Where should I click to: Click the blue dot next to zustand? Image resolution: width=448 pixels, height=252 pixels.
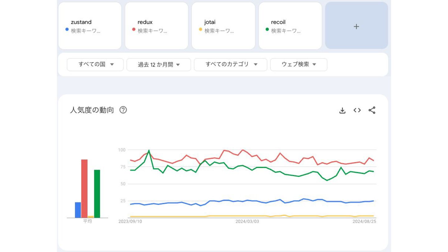point(67,30)
